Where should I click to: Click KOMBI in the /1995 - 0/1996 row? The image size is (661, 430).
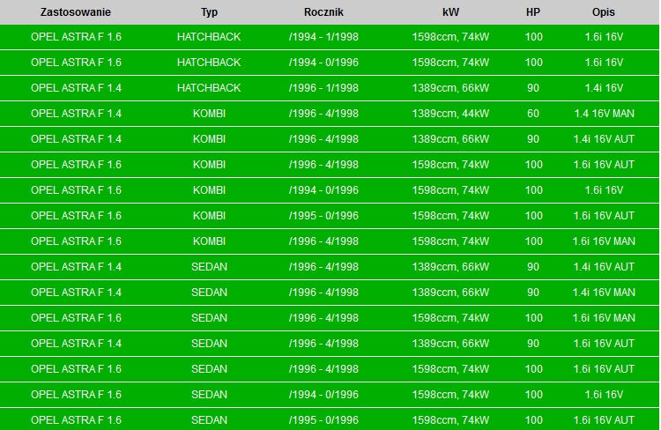tap(209, 216)
